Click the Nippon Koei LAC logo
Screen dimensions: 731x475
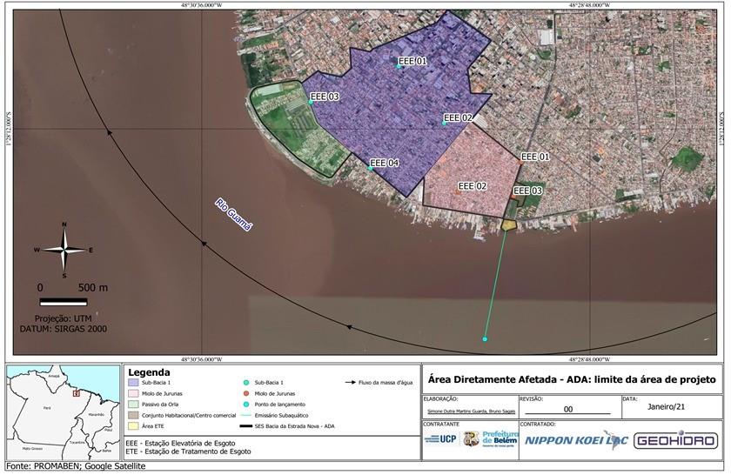click(x=575, y=440)
